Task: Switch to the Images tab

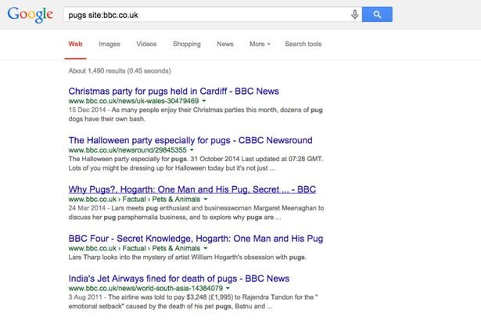Action: (109, 45)
